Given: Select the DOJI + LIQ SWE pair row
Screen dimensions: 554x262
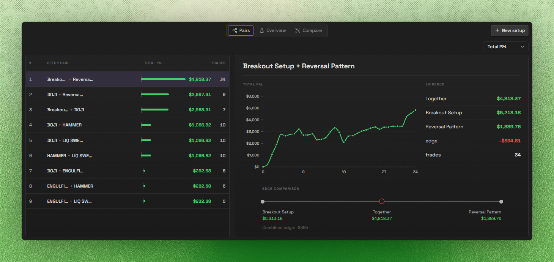Looking at the screenshot, I should pos(127,140).
